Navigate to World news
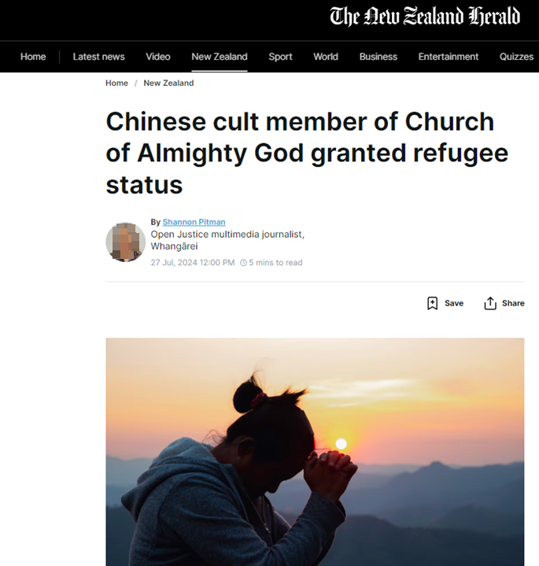 326,57
